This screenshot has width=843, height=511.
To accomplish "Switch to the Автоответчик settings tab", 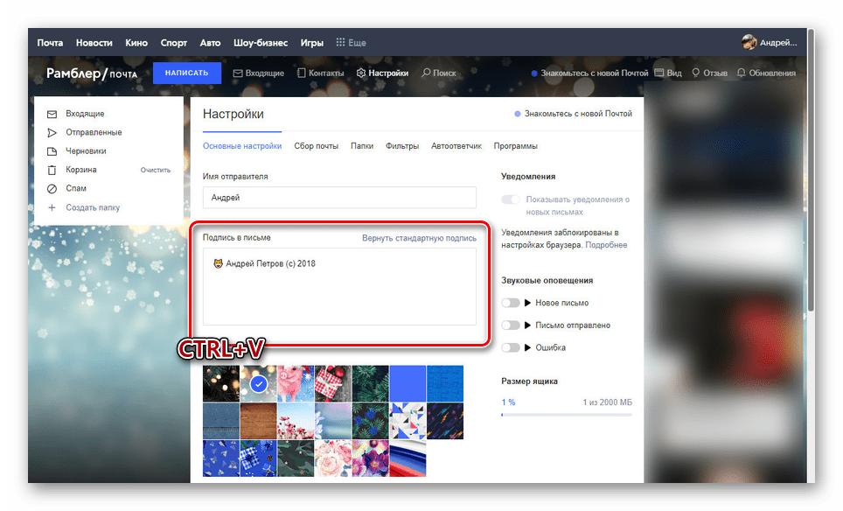I will click(x=456, y=146).
